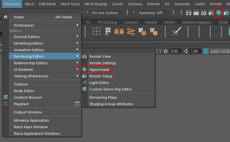This screenshot has height=142, width=230.
Task: Click the paint brush shelf icon
Action: pyautogui.click(x=175, y=32)
